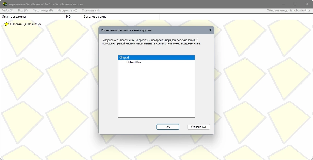Click the Обновление до Sandboxie-Plus link
The height and width of the screenshot is (160, 313).
click(x=289, y=11)
